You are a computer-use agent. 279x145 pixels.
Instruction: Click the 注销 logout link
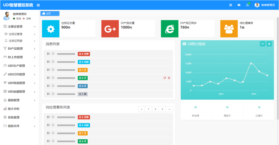tap(28, 19)
